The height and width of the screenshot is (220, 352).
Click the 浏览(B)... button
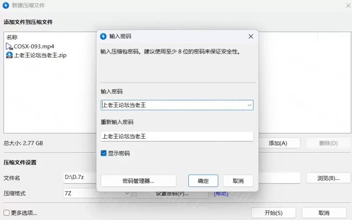pyautogui.click(x=328, y=178)
